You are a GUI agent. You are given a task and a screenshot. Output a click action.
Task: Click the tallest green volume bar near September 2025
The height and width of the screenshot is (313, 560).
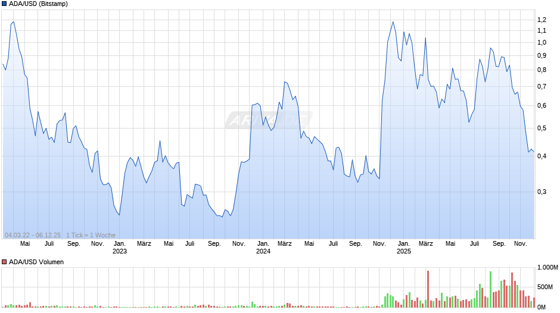point(490,289)
